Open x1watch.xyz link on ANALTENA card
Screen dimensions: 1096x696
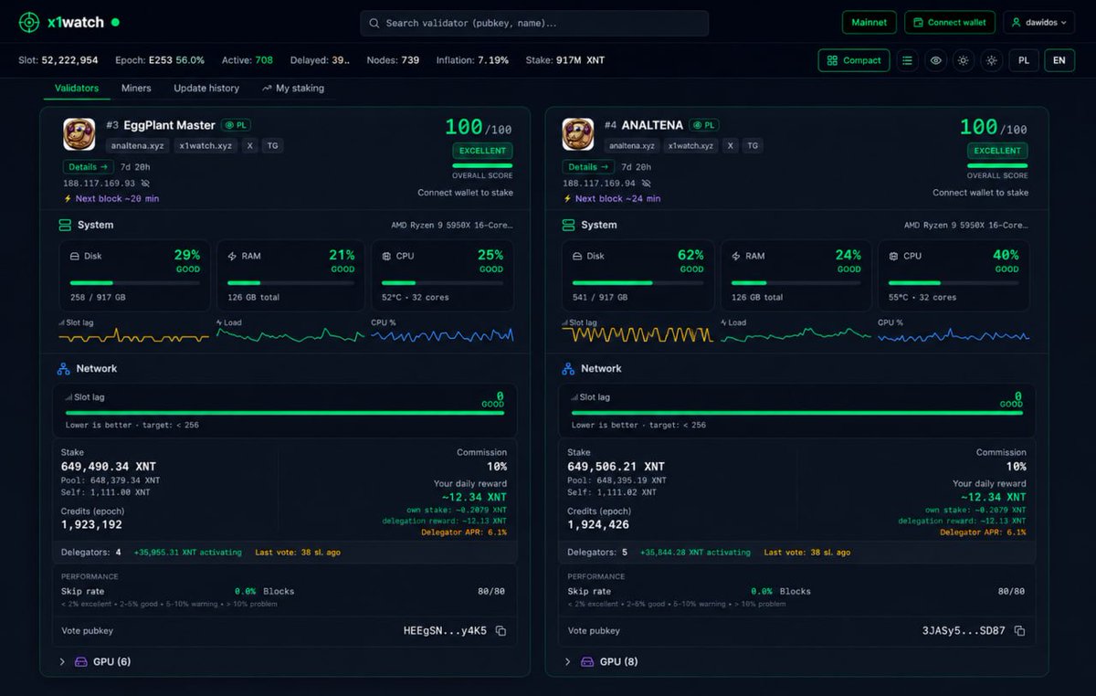click(690, 145)
